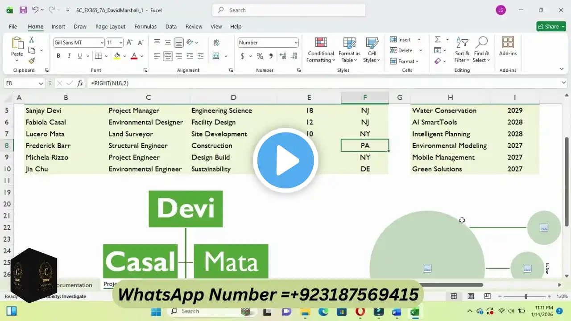This screenshot has width=571, height=321.
Task: Toggle Top Align
Action: [157, 42]
